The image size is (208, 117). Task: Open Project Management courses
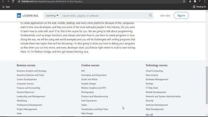[27, 109]
